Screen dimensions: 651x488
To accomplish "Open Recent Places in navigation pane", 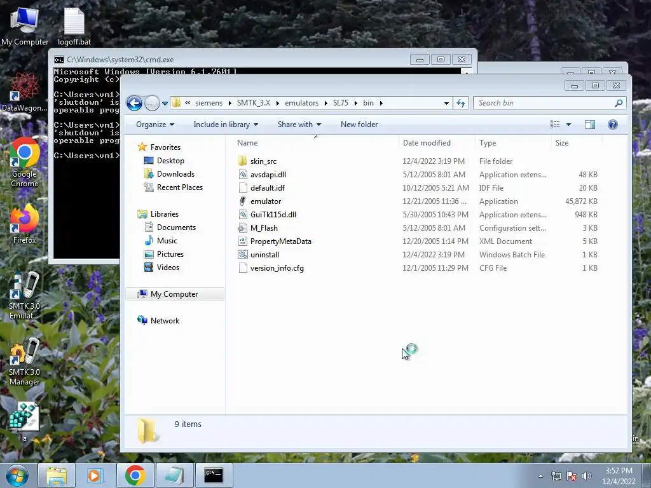I will click(x=180, y=187).
